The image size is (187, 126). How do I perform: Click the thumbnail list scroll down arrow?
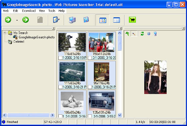(120, 115)
